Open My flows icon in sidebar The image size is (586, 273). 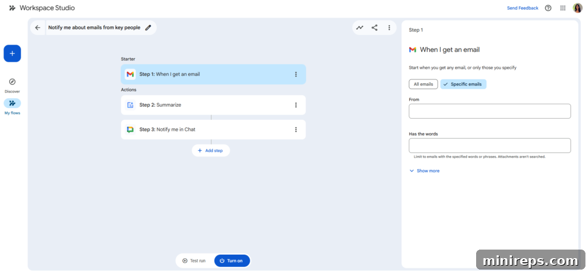13,103
